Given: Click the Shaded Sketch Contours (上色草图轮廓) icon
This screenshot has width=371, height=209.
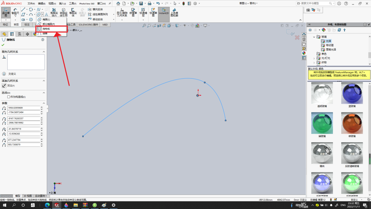Looking at the screenshot, I should tap(174, 12).
